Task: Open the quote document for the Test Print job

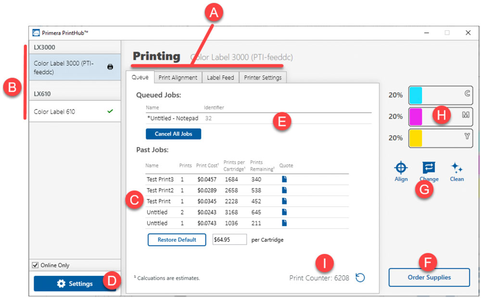Action: tap(284, 201)
